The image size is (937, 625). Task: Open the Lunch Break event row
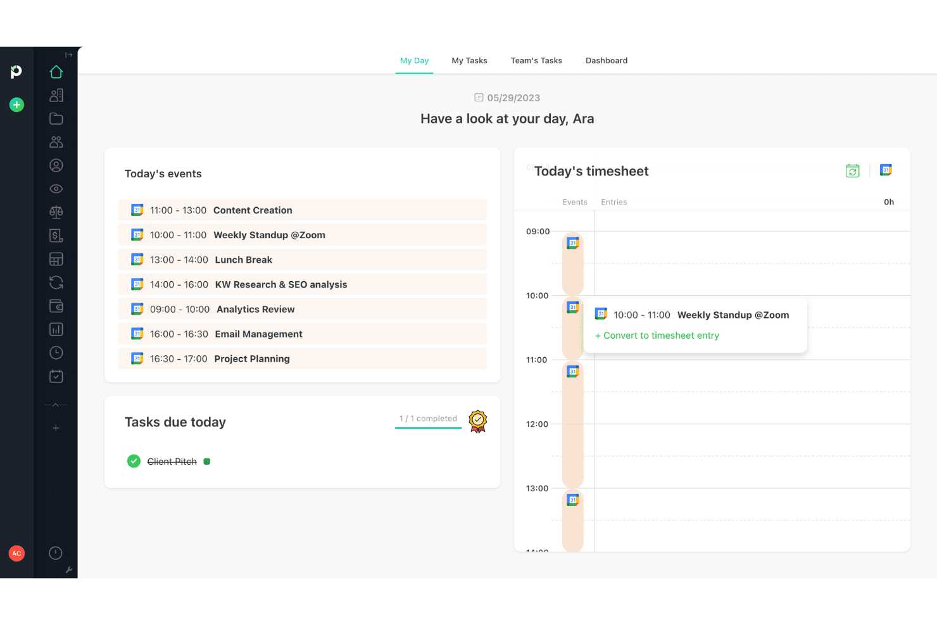(303, 260)
